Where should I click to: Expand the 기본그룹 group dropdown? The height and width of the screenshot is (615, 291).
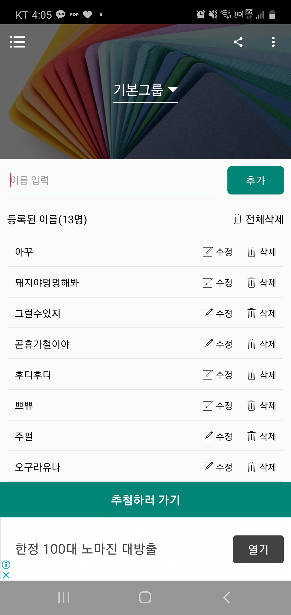[145, 90]
